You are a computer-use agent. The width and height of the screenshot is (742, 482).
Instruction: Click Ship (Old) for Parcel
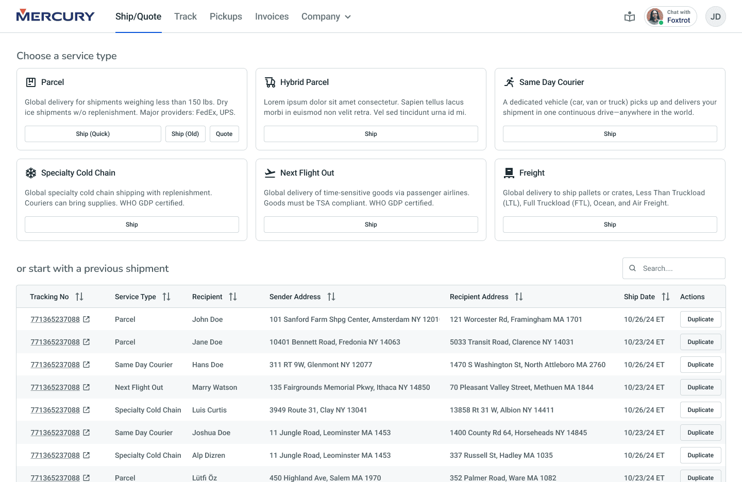pos(185,134)
